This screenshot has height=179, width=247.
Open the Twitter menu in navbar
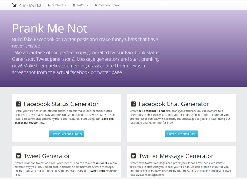(80, 5)
